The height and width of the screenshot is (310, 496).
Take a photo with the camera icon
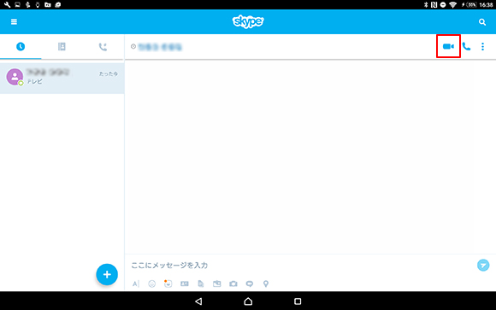(x=233, y=284)
